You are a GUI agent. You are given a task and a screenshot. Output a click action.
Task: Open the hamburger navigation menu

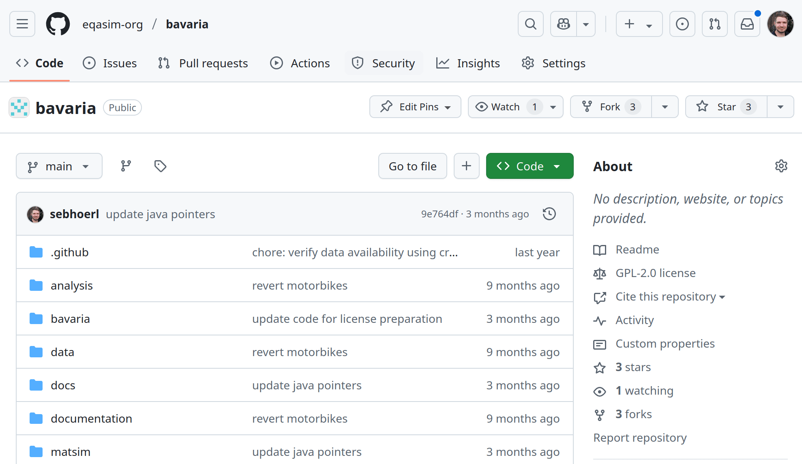coord(22,24)
